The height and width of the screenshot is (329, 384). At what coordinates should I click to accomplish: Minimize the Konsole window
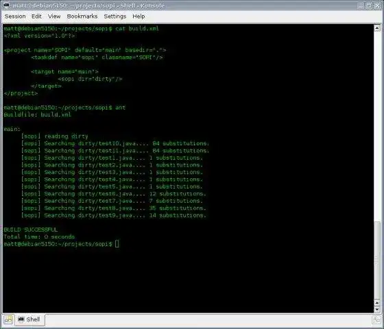click(361, 5)
